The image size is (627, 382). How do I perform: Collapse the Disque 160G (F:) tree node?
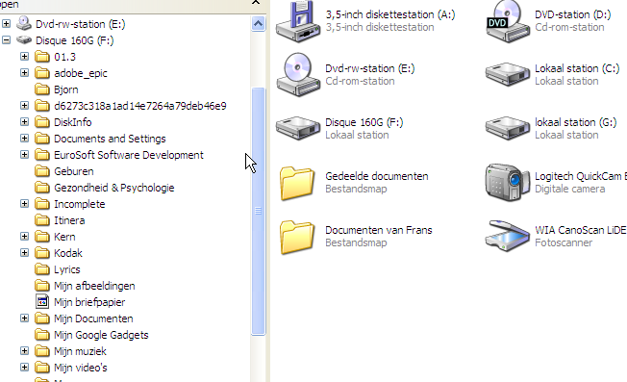[x=6, y=40]
